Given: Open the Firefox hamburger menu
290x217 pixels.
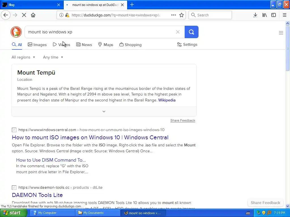Looking at the screenshot, I should [285, 15].
